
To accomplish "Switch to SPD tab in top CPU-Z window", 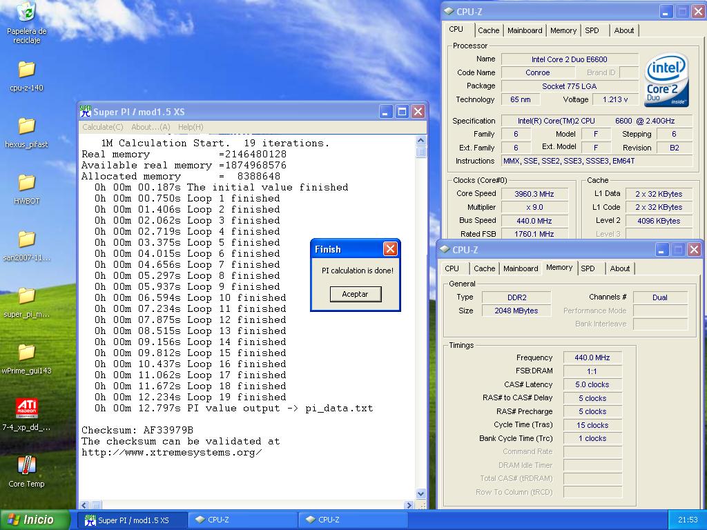I will (592, 30).
